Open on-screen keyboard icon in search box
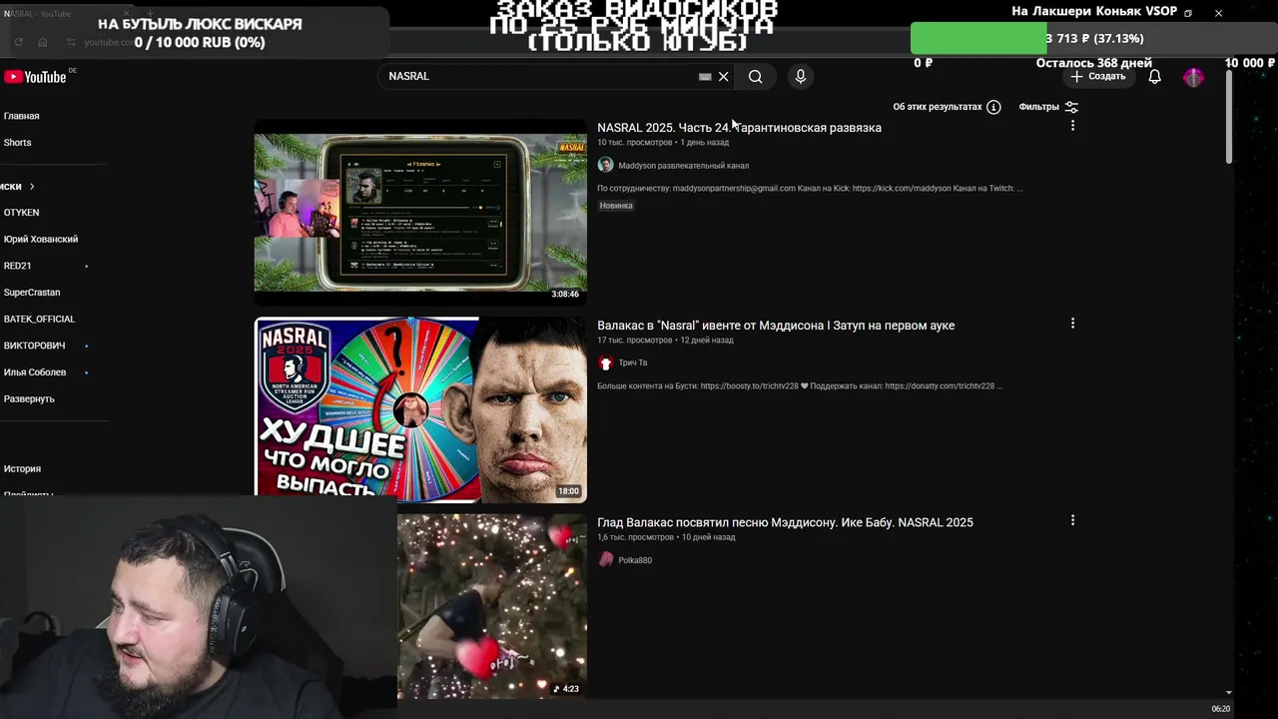The image size is (1278, 719). pos(705,77)
